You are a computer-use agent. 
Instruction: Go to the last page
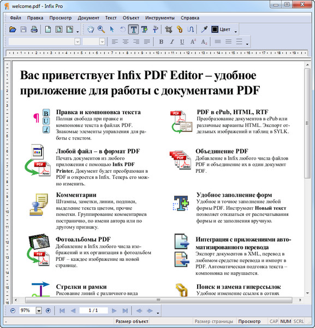click(x=125, y=311)
